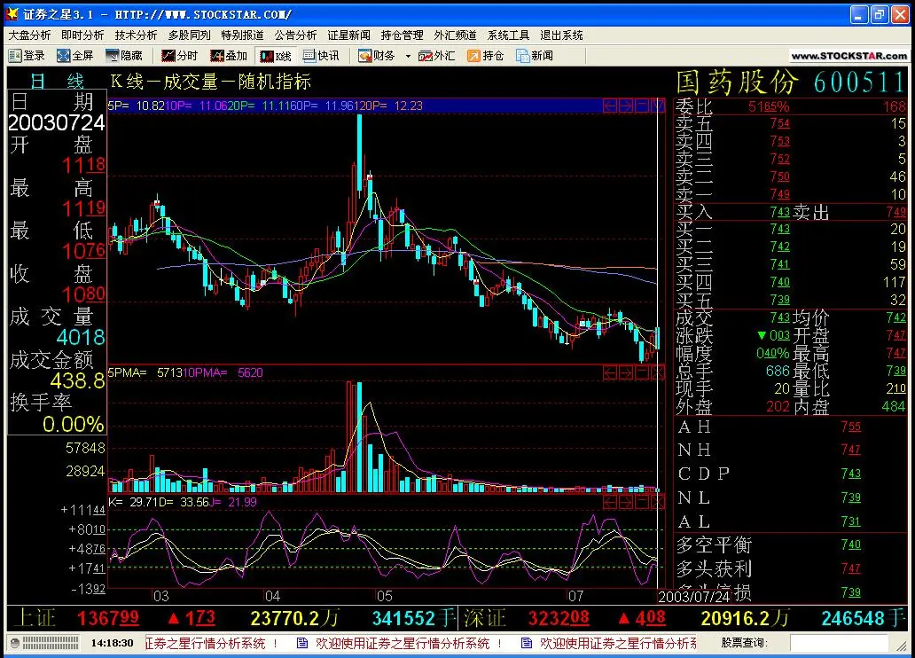Click the 07 month marker on time axis
Image resolution: width=915 pixels, height=658 pixels.
pyautogui.click(x=576, y=596)
